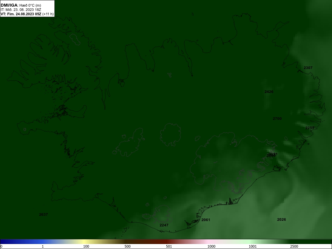The width and height of the screenshot is (332, 249).
Task: Click the yellow section of the color bar
Action: (x=85, y=242)
